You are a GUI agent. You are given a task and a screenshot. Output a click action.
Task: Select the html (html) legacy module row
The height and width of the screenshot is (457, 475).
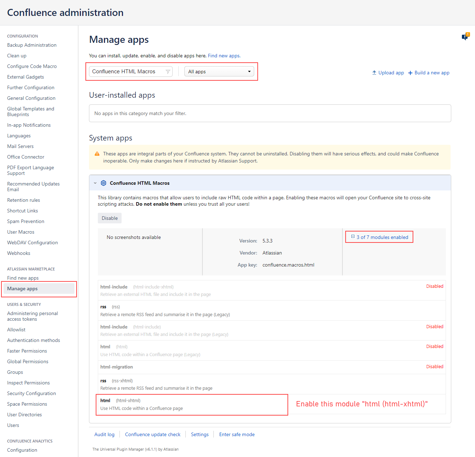click(x=272, y=350)
